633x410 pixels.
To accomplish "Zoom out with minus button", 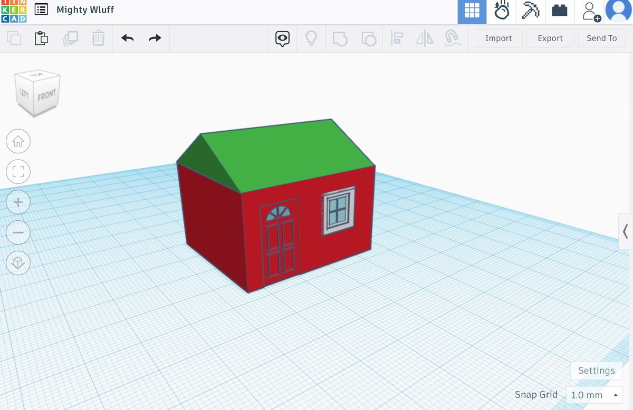I will point(18,232).
